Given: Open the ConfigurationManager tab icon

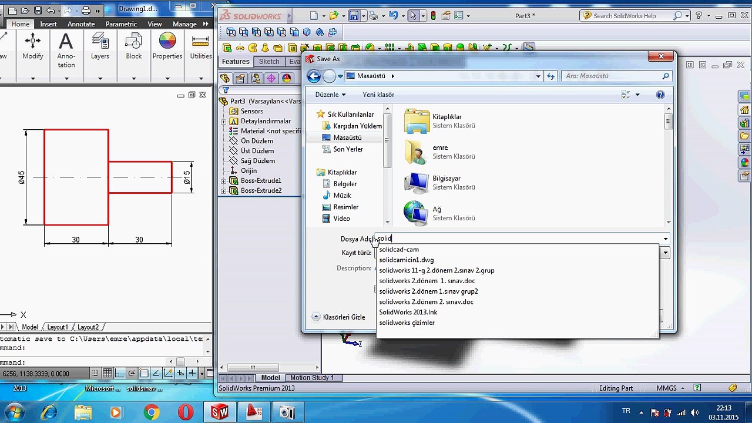Looking at the screenshot, I should pos(256,78).
